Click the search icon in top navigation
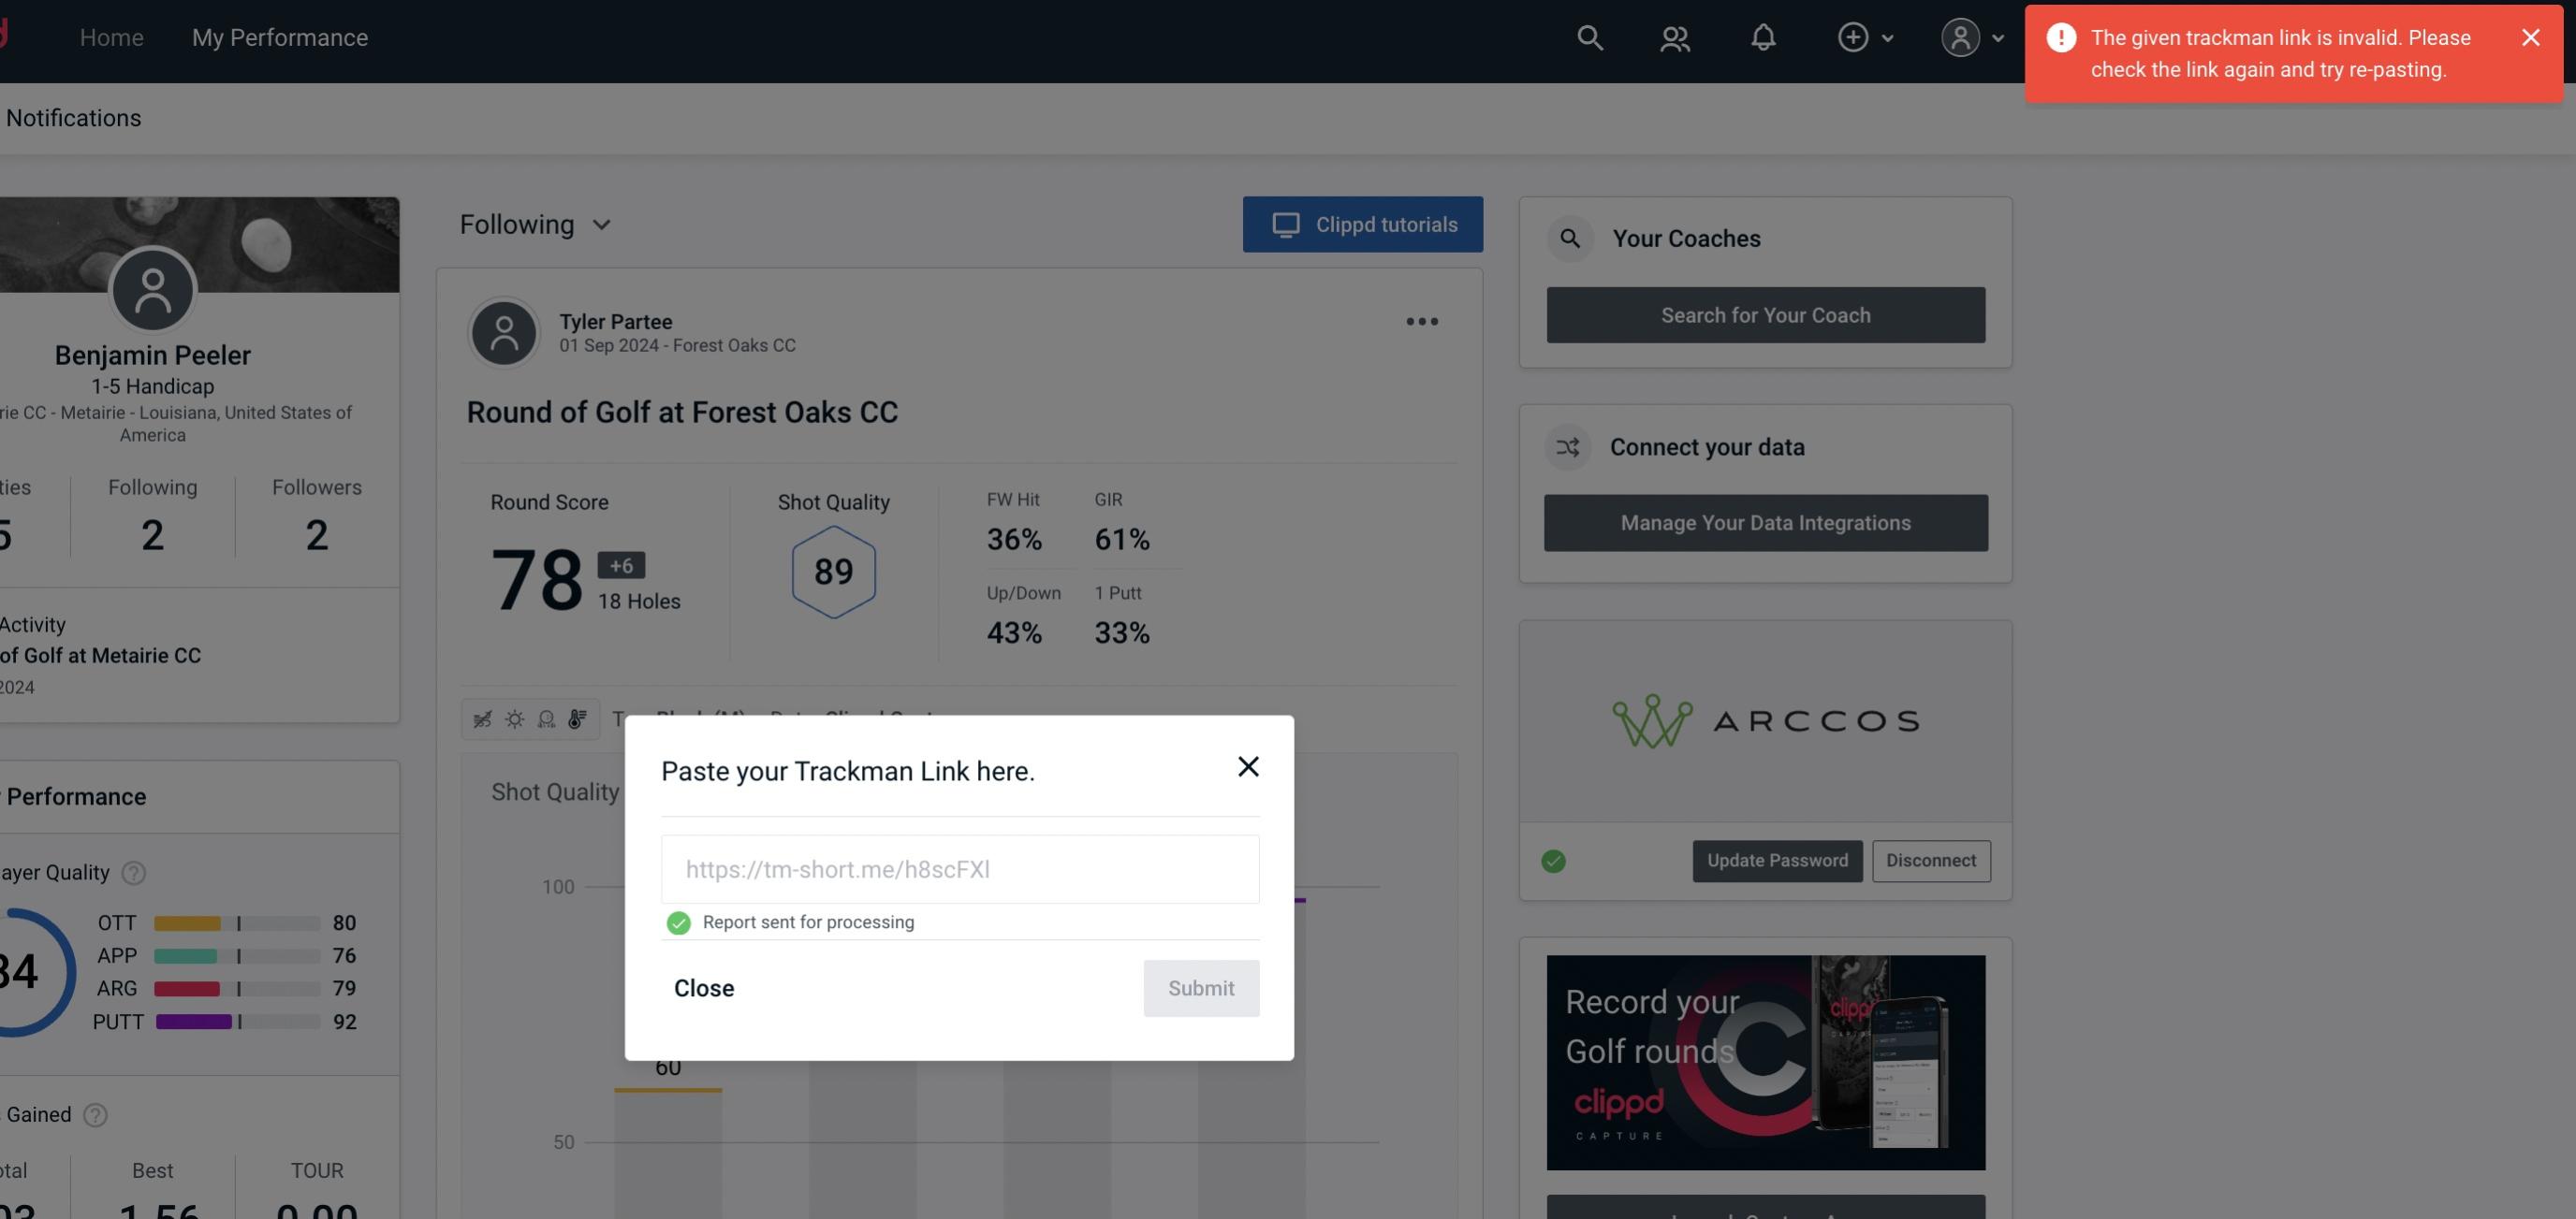The width and height of the screenshot is (2576, 1219). point(1588,35)
